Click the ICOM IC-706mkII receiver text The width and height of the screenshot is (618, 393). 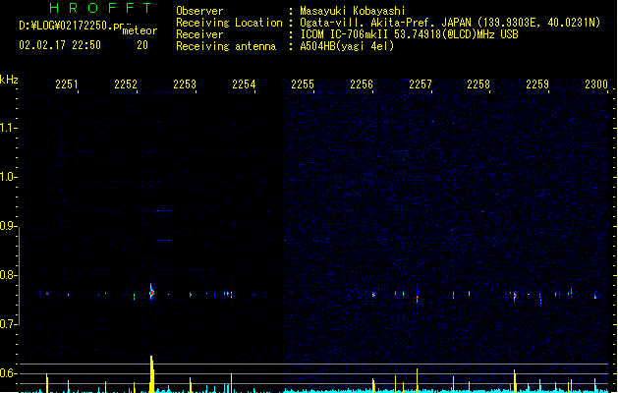click(x=409, y=34)
